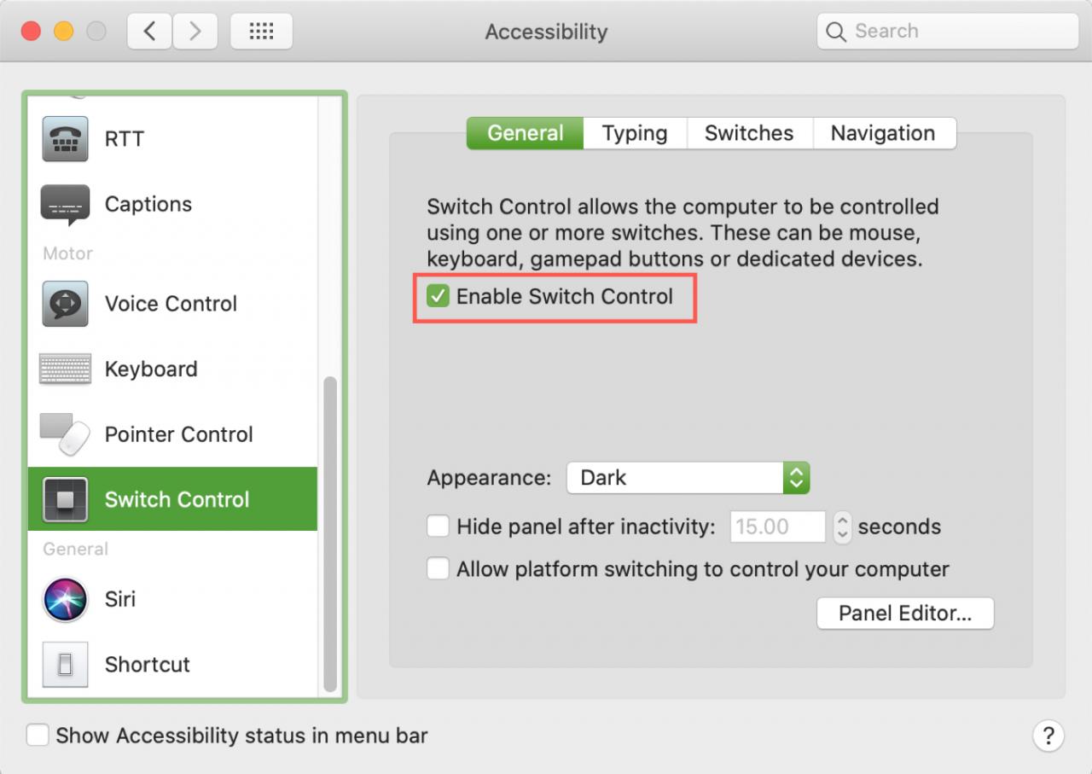This screenshot has width=1092, height=774.
Task: Click the help question mark button
Action: click(1048, 735)
